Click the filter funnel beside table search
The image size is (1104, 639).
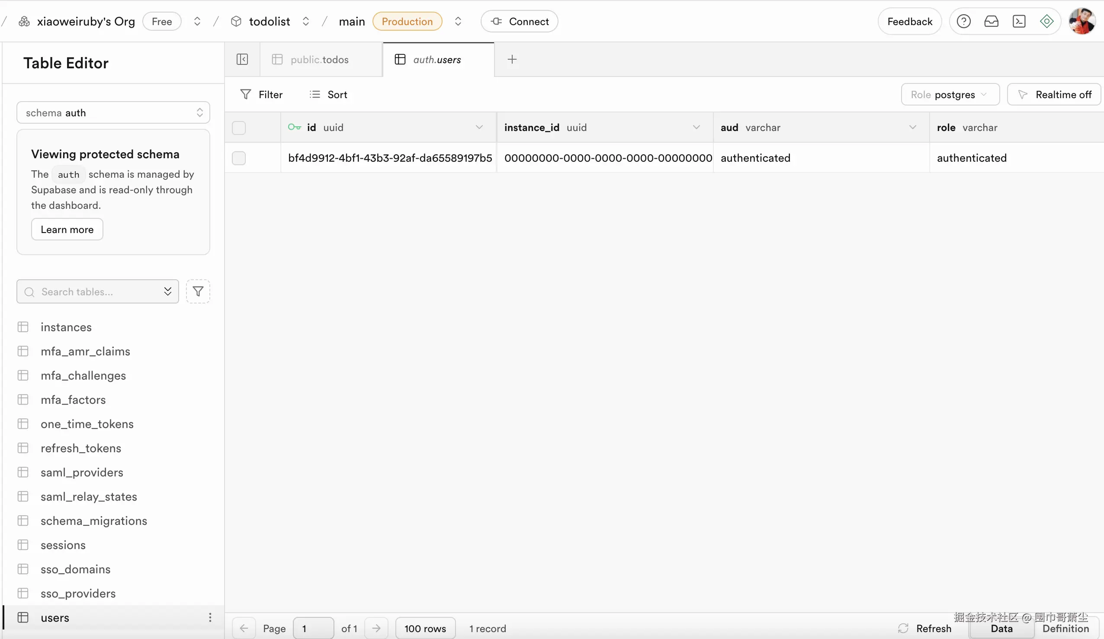click(198, 291)
